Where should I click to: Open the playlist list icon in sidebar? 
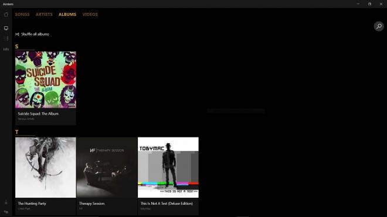point(6,39)
